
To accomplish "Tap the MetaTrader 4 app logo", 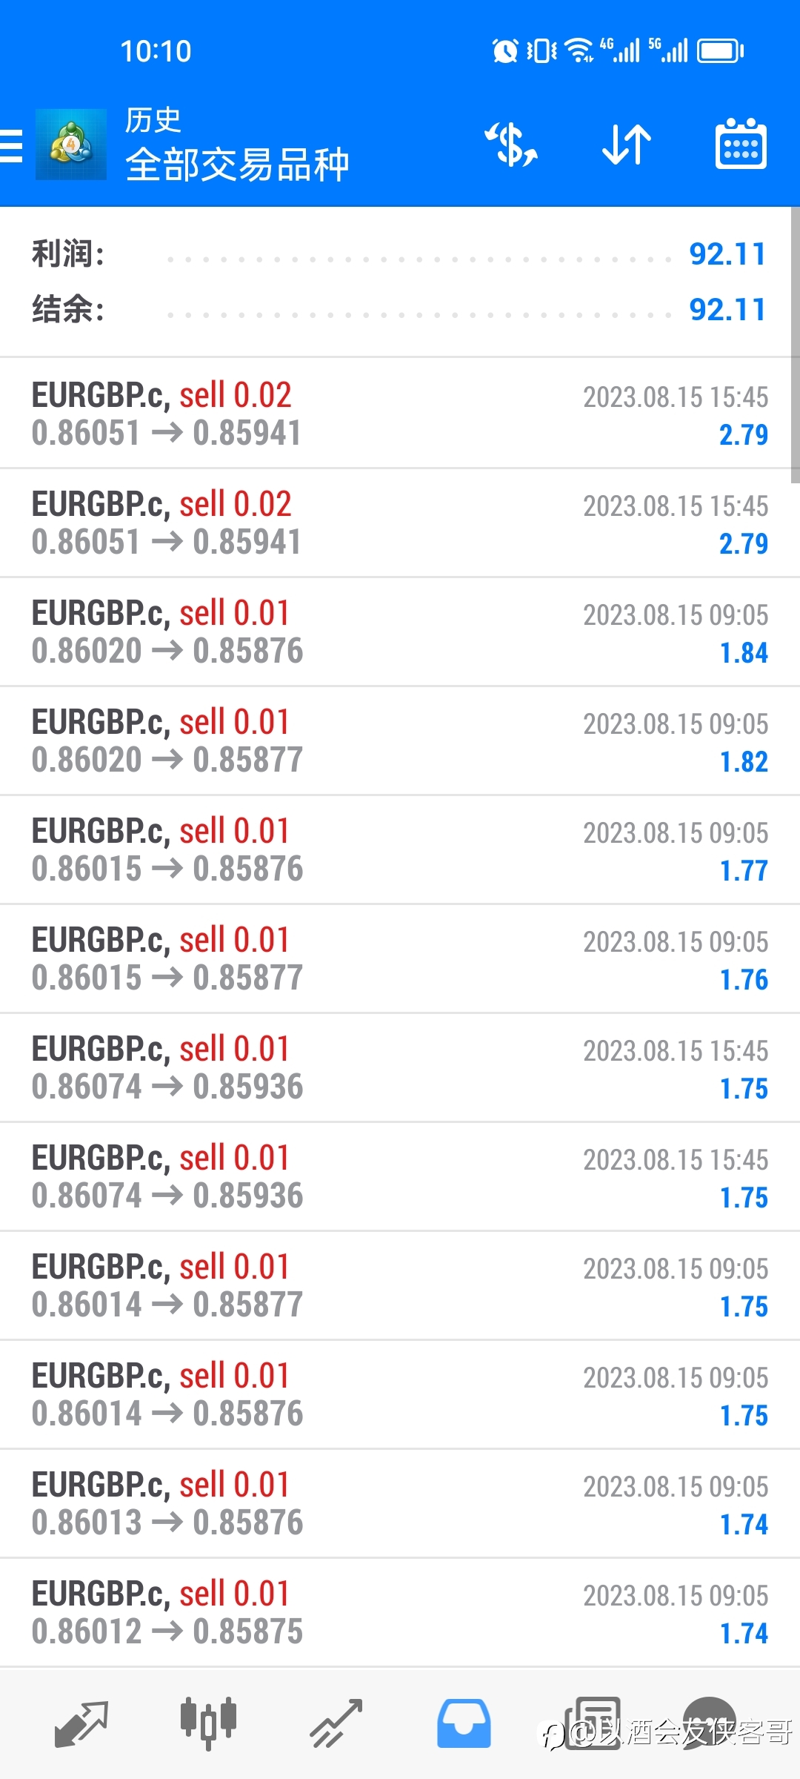I will point(71,145).
